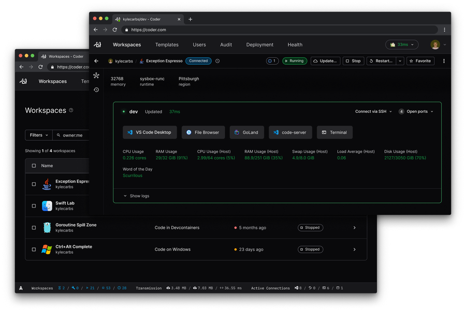Click the alerts badge showing 1

coord(272,61)
